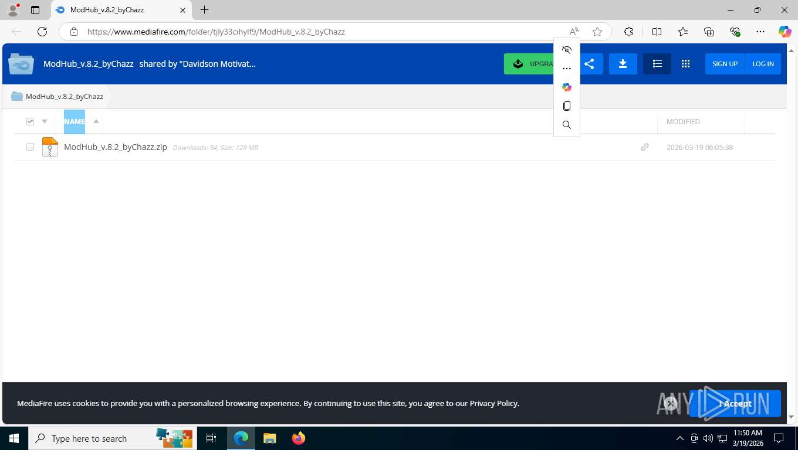Viewport: 798px width, 450px height.
Task: Open the browser profile icon
Action: (x=13, y=10)
